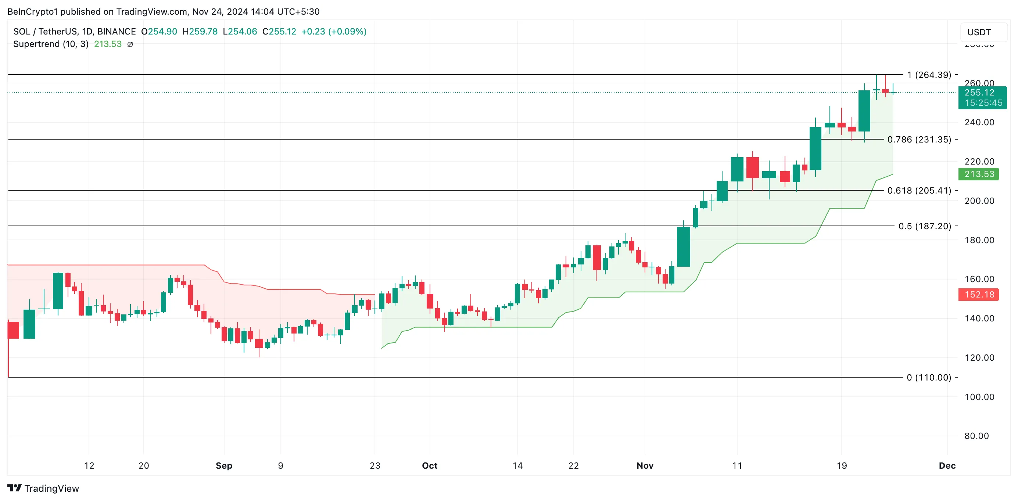
Task: Click the 200.00 price scale label
Action: point(979,201)
